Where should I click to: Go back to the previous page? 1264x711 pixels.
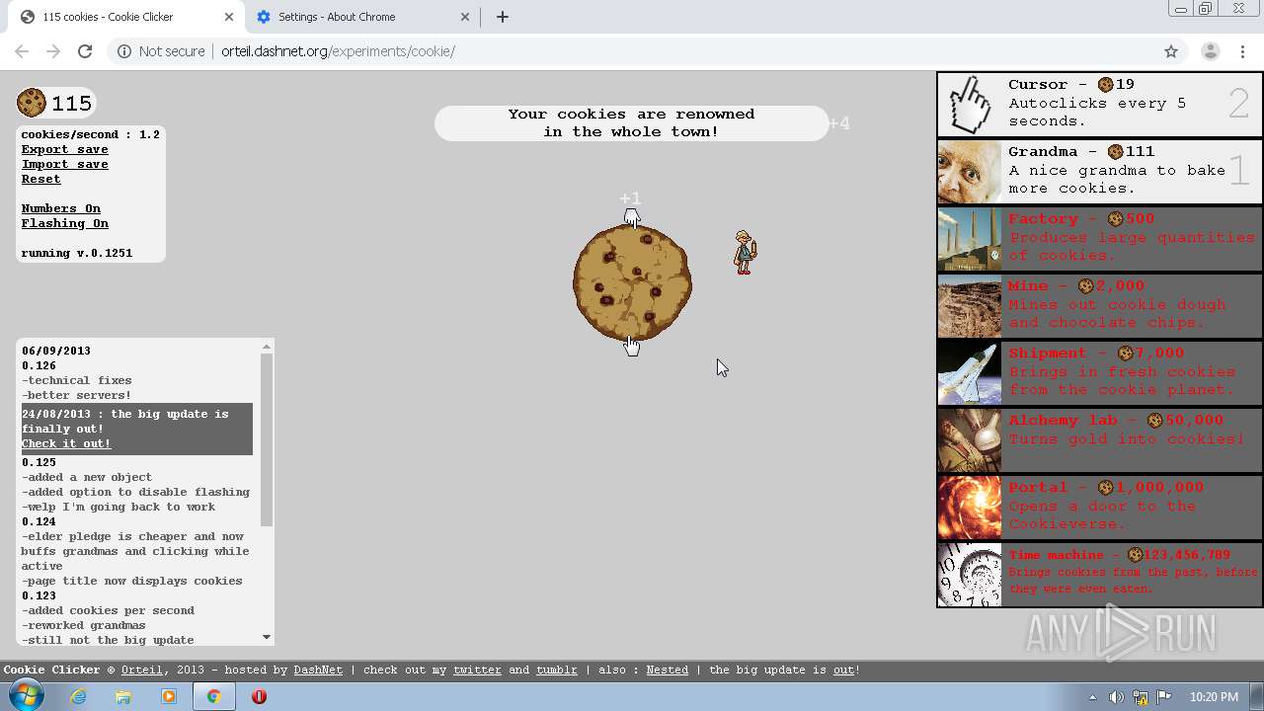point(22,51)
